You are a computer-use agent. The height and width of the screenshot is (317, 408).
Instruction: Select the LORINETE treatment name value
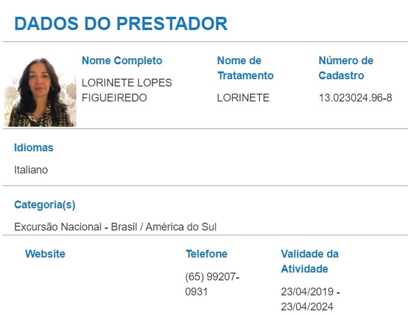click(243, 98)
